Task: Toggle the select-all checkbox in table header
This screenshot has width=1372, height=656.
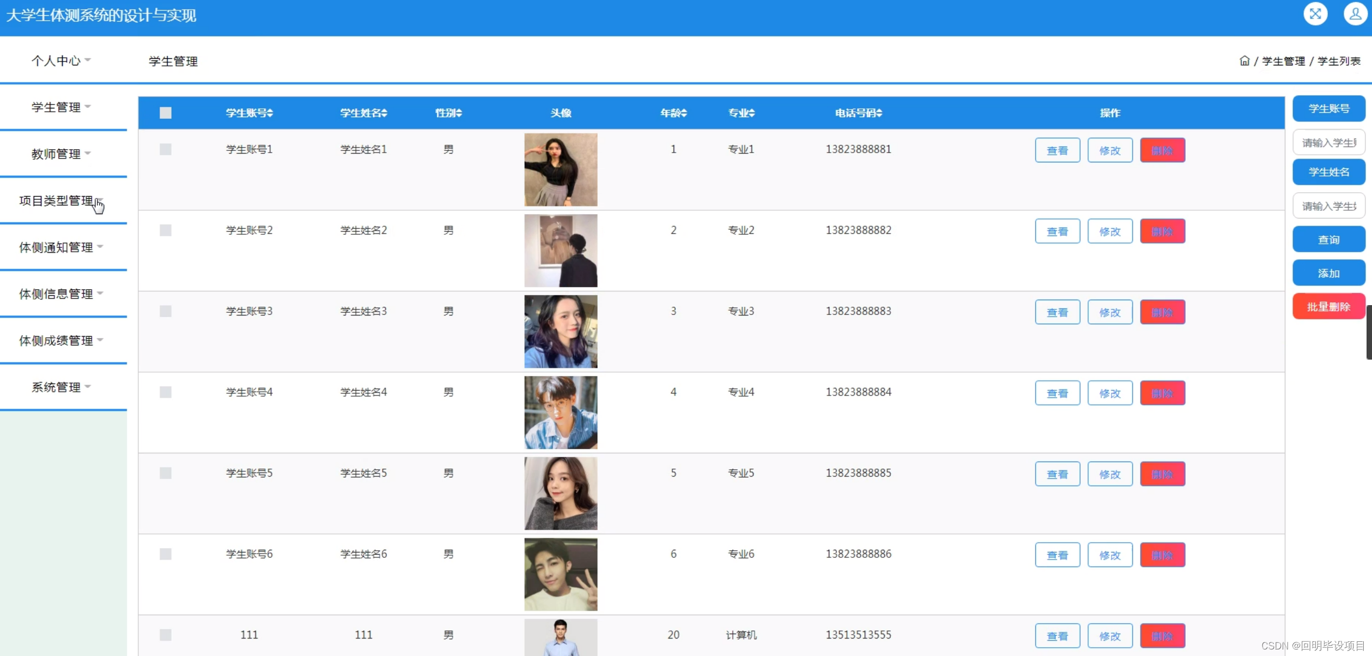Action: (x=166, y=113)
